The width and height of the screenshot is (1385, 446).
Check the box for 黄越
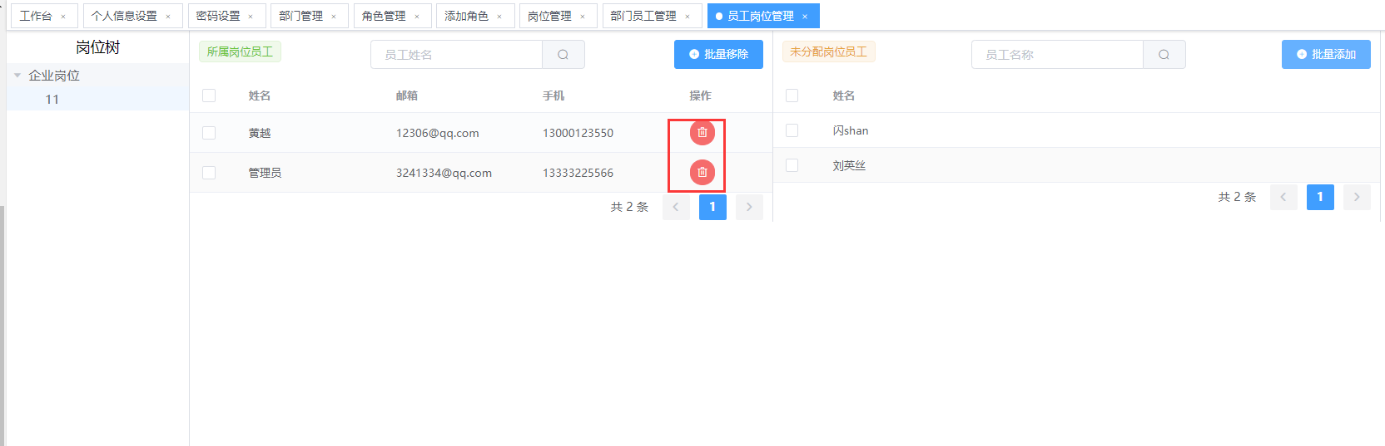209,133
